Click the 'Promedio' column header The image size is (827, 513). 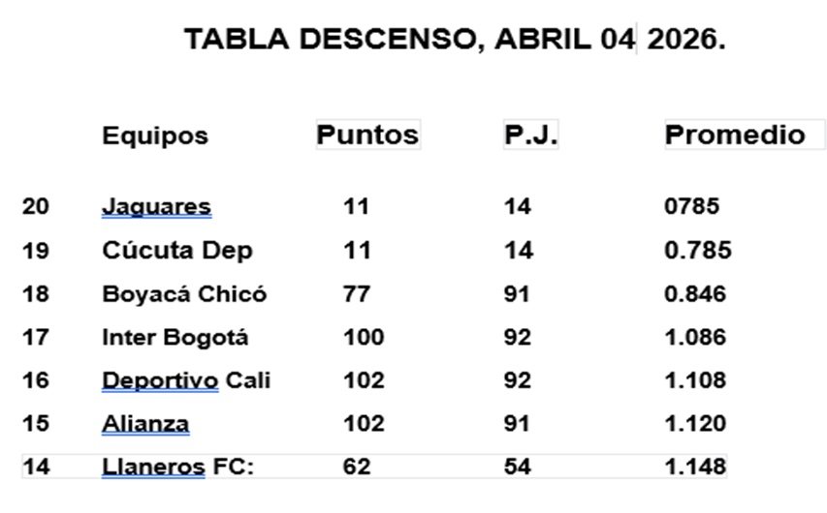(x=735, y=135)
